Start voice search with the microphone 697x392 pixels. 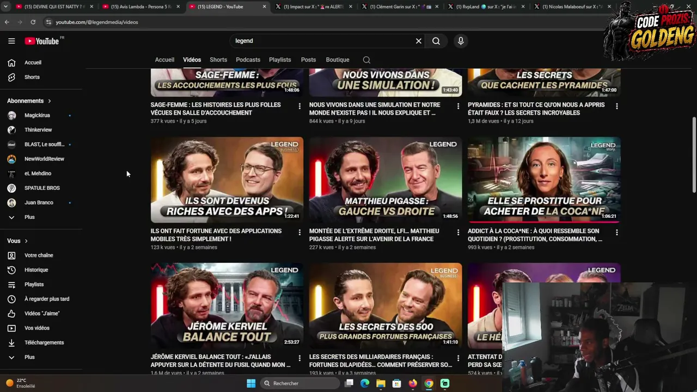tap(461, 41)
